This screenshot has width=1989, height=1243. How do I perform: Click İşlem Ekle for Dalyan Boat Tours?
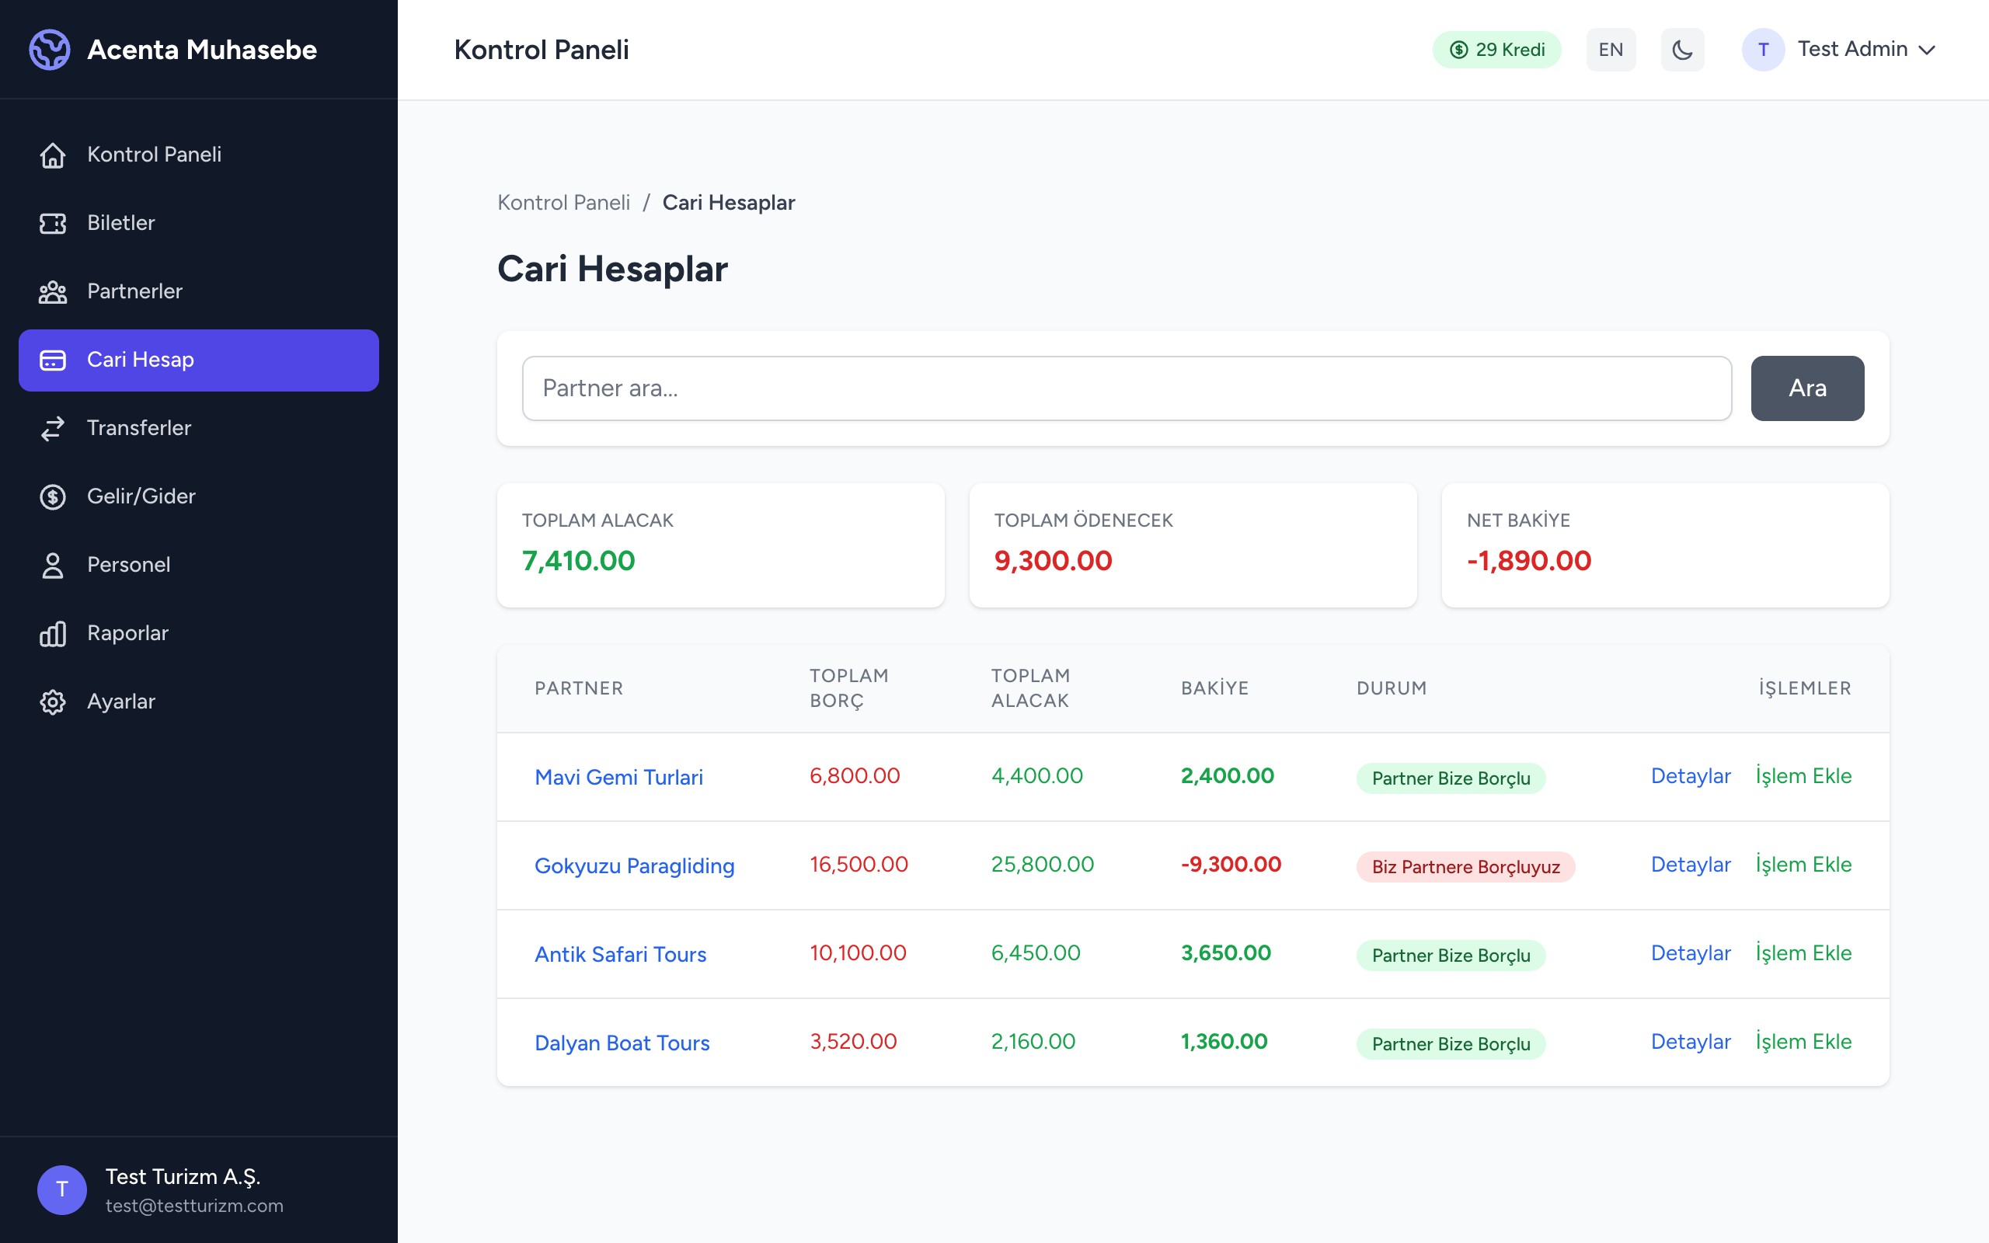[1803, 1042]
